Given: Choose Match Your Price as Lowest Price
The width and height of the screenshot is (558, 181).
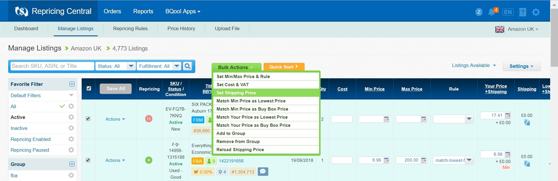Looking at the screenshot, I should pos(266,117).
